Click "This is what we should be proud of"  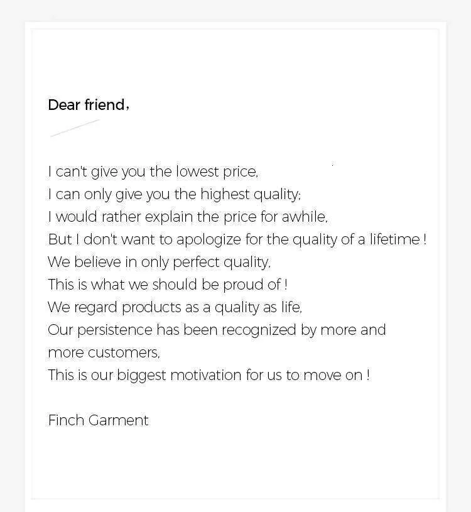pyautogui.click(x=167, y=285)
